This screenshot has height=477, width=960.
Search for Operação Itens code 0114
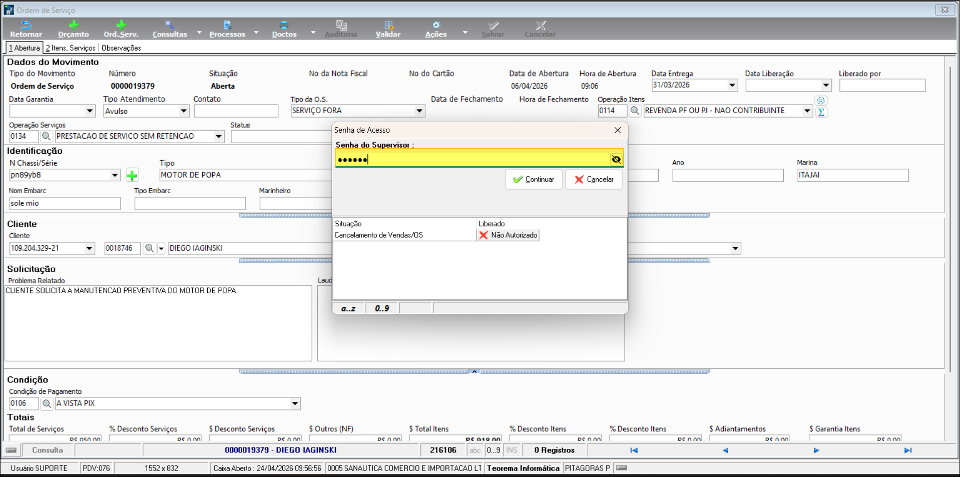pyautogui.click(x=635, y=111)
